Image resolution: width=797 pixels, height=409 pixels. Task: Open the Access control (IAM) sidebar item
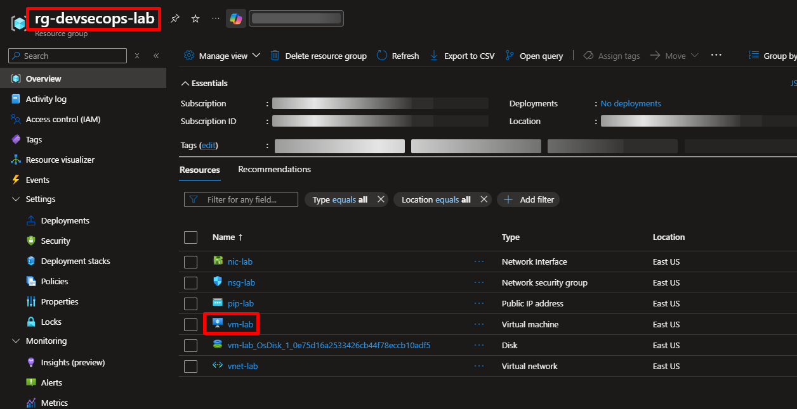(63, 119)
